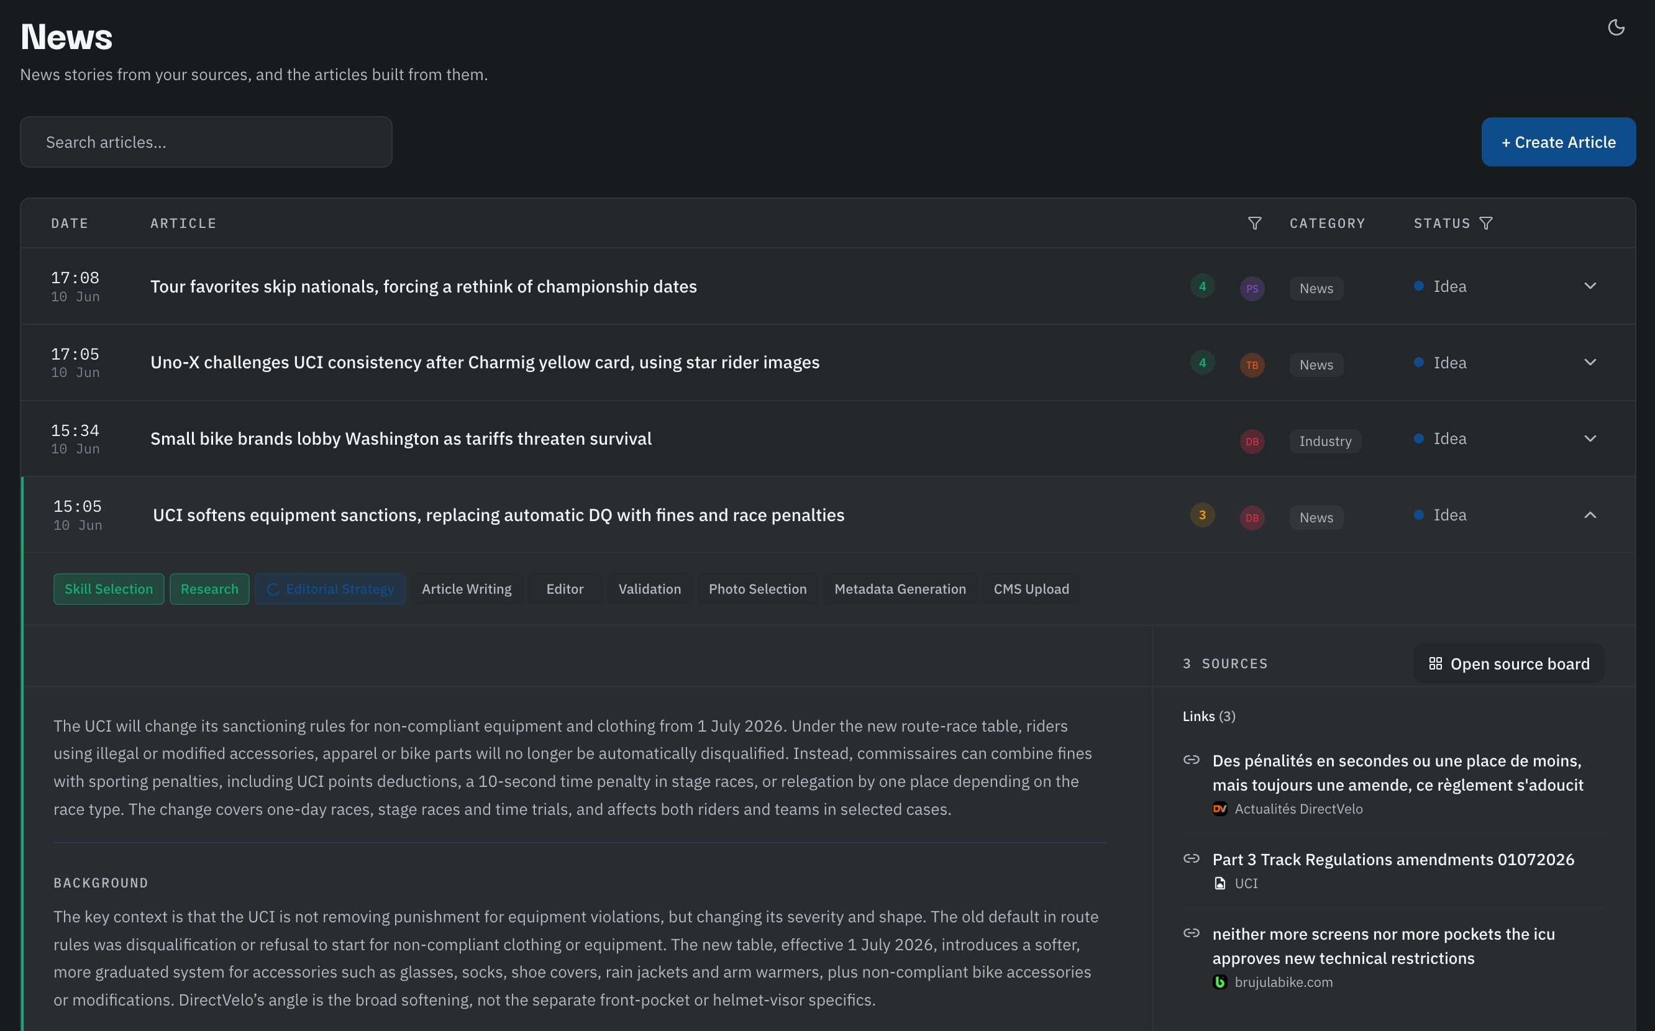Click the 3 SOURCES heading
The width and height of the screenshot is (1655, 1031).
tap(1224, 663)
